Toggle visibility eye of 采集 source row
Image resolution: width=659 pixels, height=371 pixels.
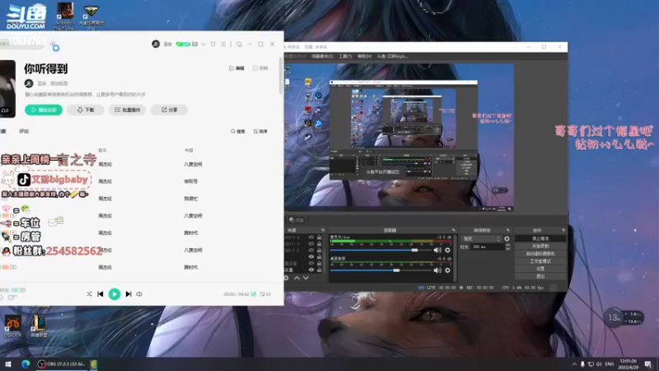coord(311,270)
